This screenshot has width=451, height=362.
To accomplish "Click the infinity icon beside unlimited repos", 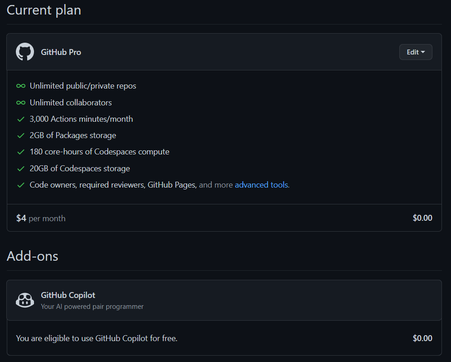I will (20, 86).
